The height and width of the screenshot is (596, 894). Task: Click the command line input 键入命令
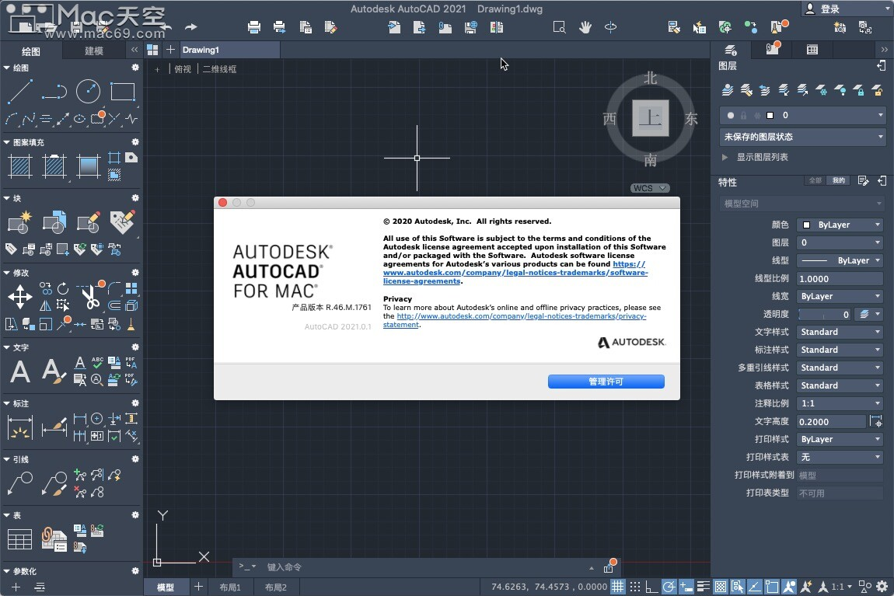pyautogui.click(x=422, y=567)
